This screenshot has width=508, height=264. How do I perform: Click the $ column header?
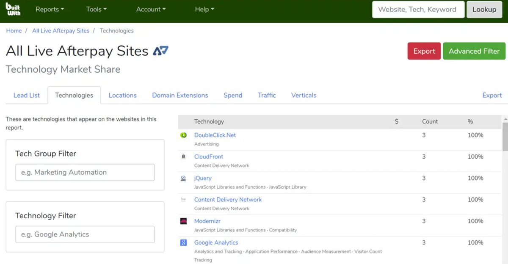(x=396, y=121)
